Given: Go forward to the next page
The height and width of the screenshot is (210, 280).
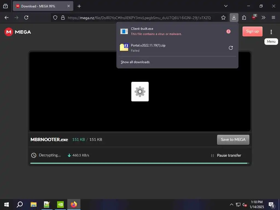Looking at the screenshot, I should 16,17.
